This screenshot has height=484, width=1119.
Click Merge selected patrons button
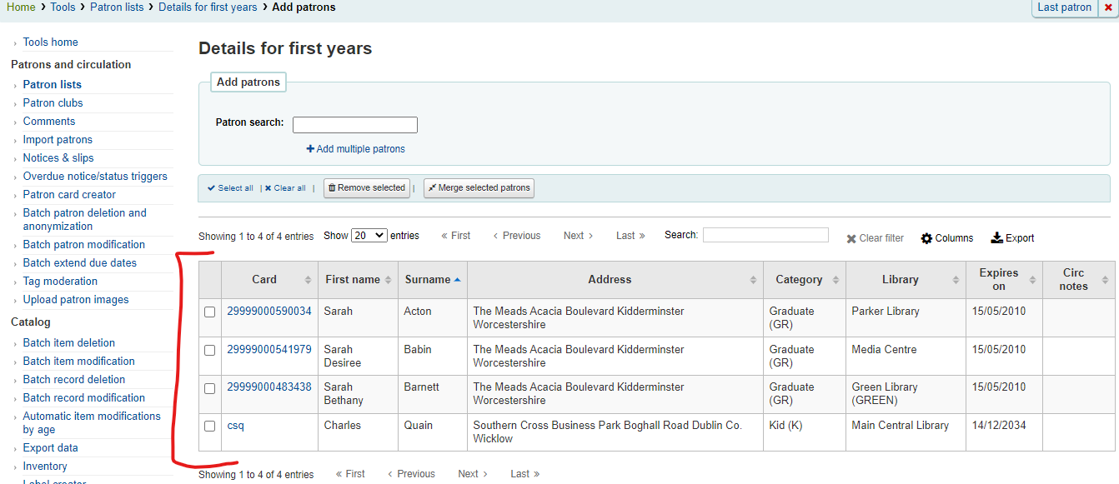tap(479, 188)
